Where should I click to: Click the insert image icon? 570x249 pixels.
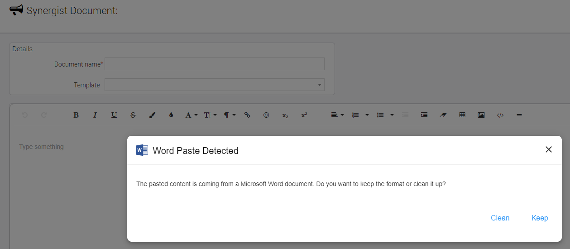click(x=481, y=115)
